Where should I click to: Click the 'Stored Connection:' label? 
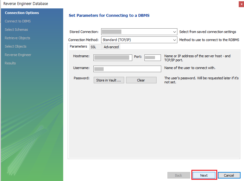[x=84, y=32]
